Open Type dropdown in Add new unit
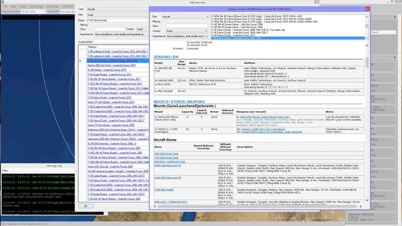402x226 pixels. 117,9
